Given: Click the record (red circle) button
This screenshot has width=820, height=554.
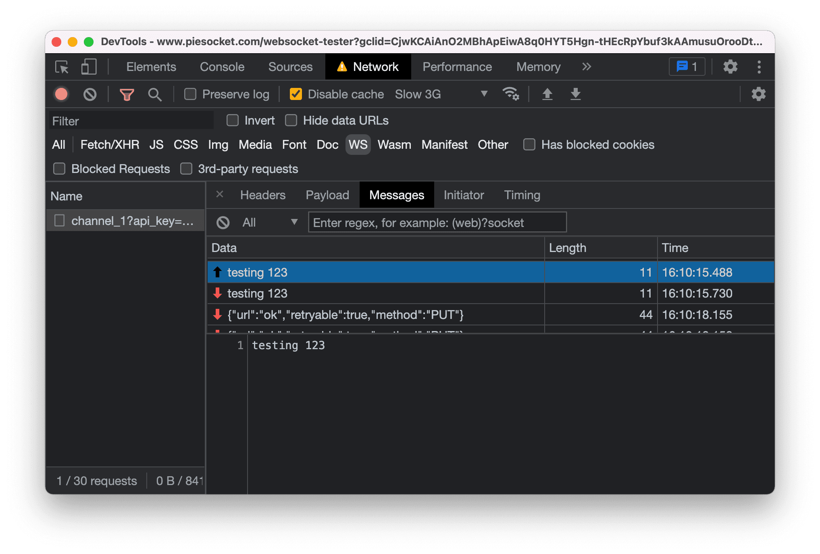Looking at the screenshot, I should pos(62,94).
